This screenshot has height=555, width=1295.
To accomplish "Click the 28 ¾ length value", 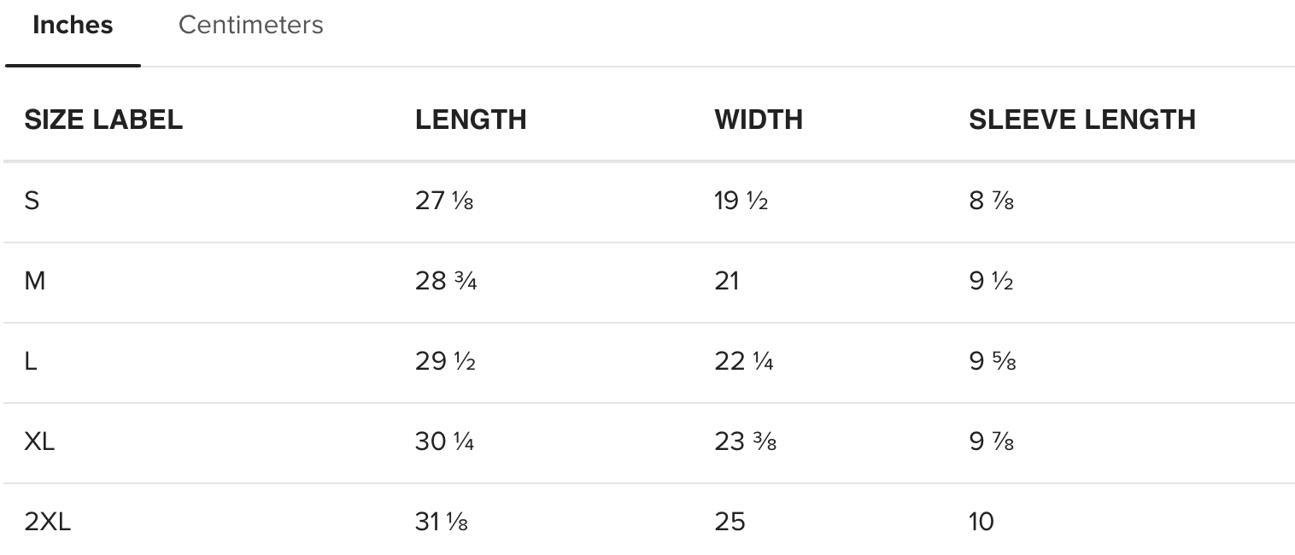I will click(x=446, y=281).
